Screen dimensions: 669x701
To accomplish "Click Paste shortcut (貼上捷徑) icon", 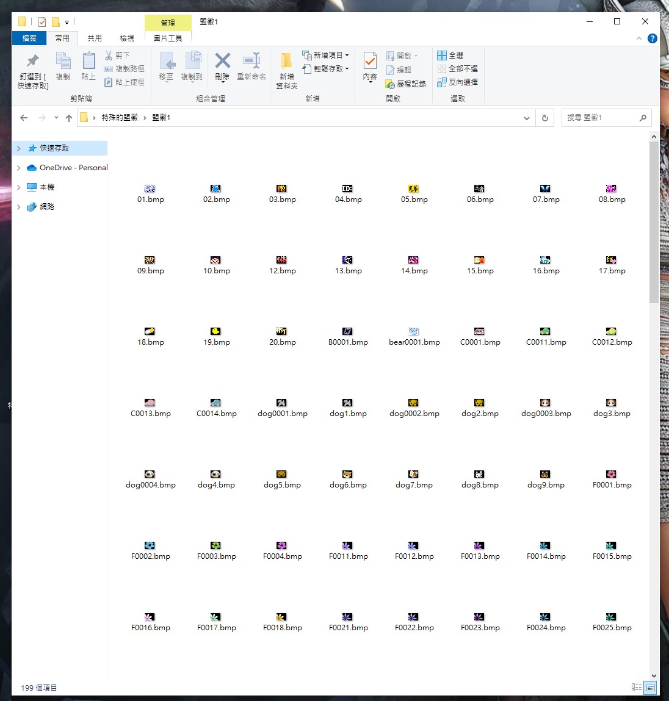I will tap(108, 82).
